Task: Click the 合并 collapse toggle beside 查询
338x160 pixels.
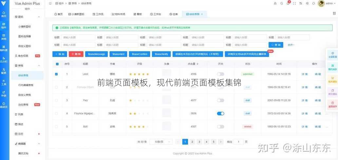Action: [291, 45]
